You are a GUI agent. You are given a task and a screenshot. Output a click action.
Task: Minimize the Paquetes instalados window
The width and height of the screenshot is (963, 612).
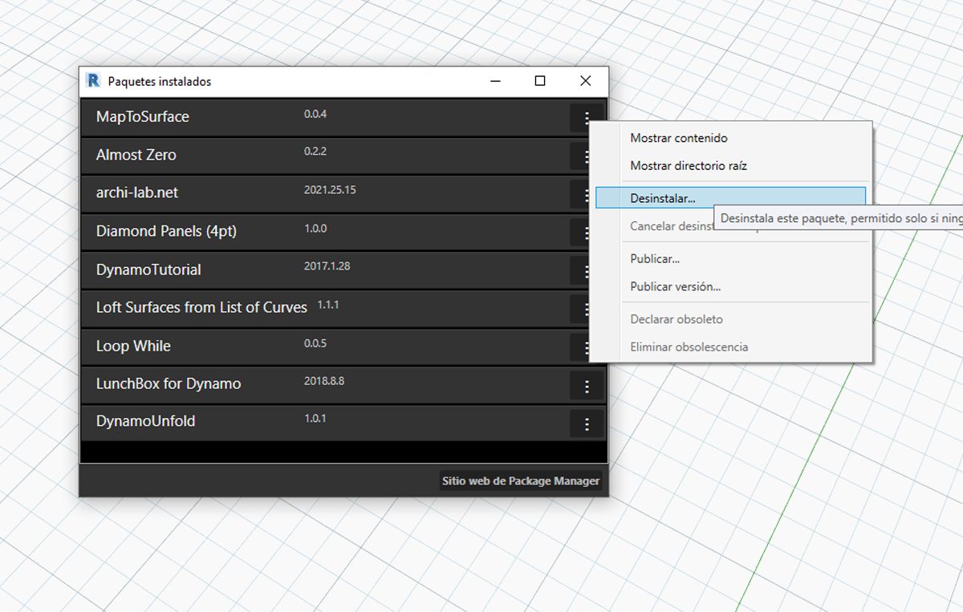(x=495, y=81)
